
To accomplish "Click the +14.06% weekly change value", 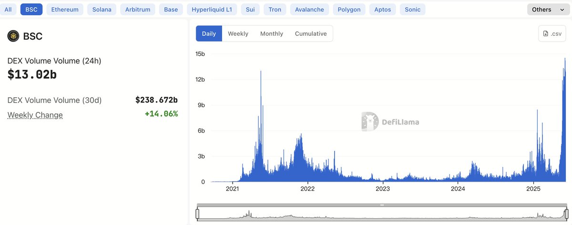I will tap(161, 114).
